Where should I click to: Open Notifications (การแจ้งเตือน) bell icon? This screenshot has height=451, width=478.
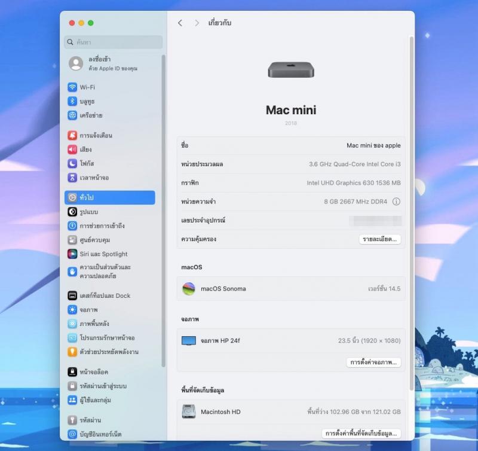[x=72, y=135]
